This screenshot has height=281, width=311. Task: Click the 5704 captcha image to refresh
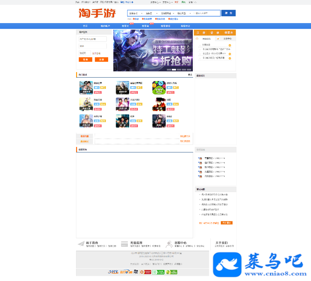[96, 53]
